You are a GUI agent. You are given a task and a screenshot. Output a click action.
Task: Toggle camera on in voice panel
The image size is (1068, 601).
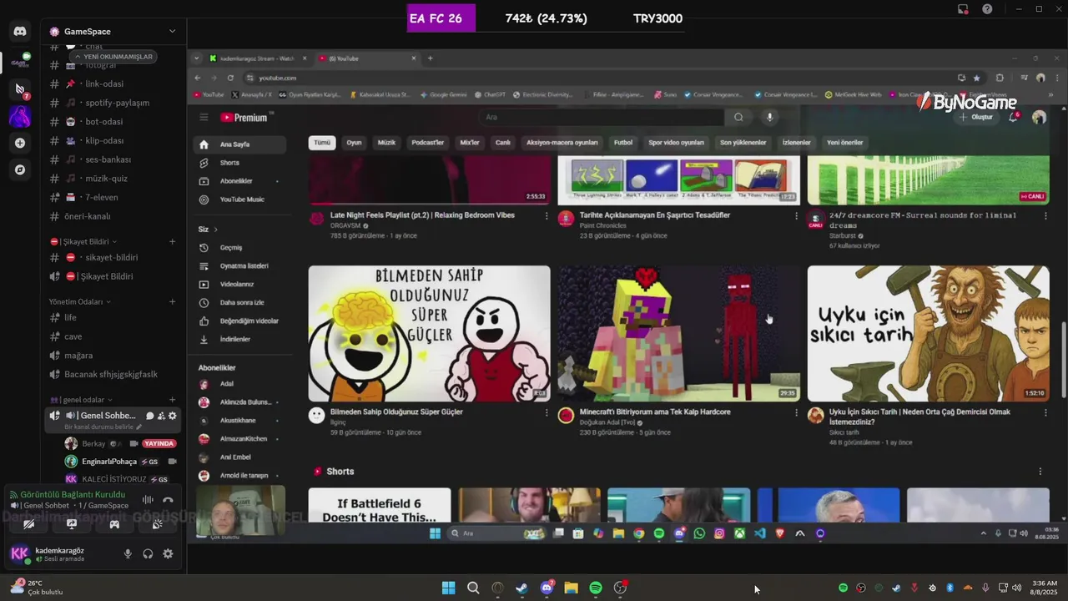pos(29,524)
